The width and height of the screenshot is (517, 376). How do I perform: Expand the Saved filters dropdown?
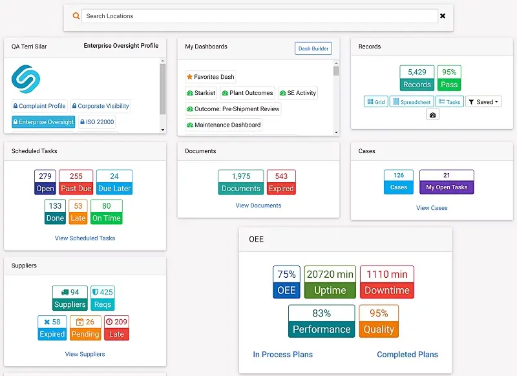coord(483,102)
